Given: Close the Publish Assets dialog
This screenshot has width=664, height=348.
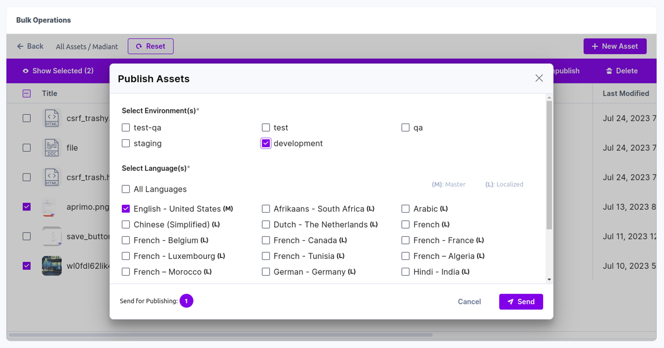Looking at the screenshot, I should 539,78.
